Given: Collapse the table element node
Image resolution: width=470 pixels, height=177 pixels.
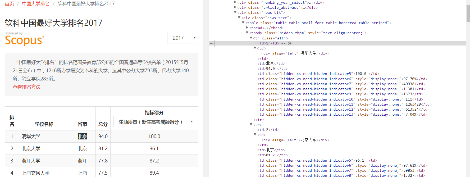Looking at the screenshot, I should [x=243, y=23].
